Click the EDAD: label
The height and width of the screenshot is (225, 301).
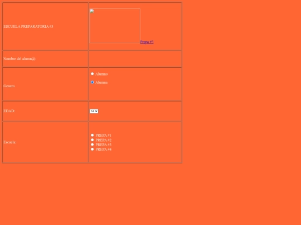9,111
